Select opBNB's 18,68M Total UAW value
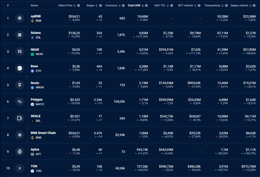The width and height of the screenshot is (260, 177). point(143,17)
